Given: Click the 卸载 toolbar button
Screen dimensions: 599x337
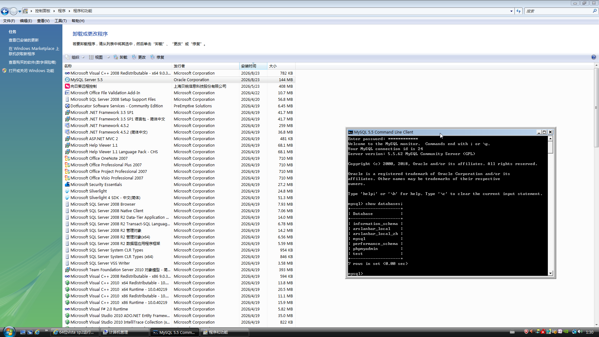Looking at the screenshot, I should (120, 57).
